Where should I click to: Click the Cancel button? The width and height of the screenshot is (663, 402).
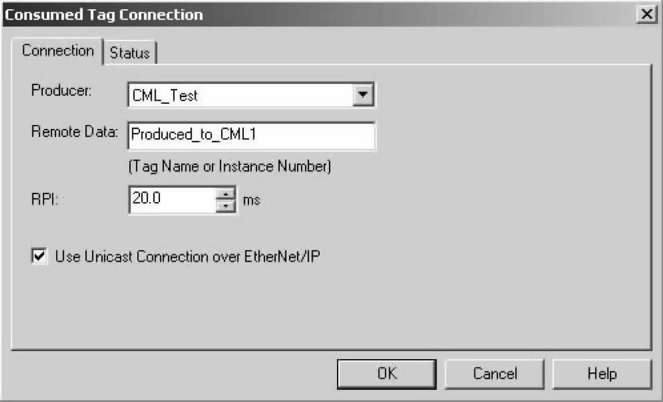click(x=494, y=374)
